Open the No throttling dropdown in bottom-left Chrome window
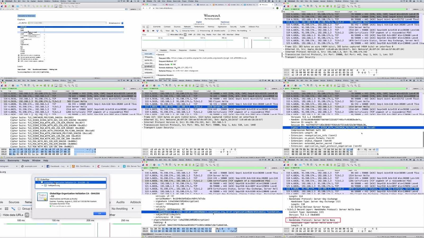 click(123, 209)
